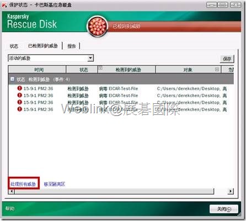Viewport: 246px width, 221px height.
Task: Click the small icon beside 对象 header
Action: [x=217, y=70]
